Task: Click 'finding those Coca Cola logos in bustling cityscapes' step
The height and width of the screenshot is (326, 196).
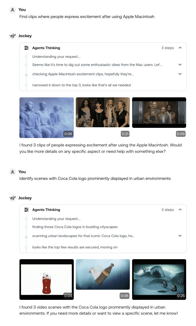Action: [75, 227]
